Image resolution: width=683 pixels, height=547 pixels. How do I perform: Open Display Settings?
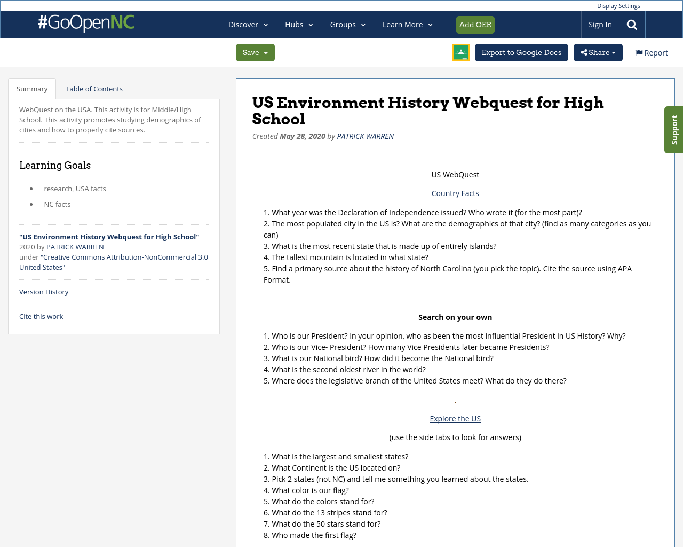[618, 5]
